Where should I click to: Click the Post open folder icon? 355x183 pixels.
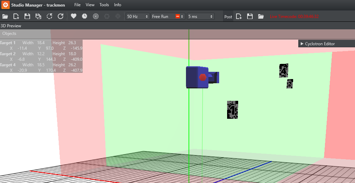261,16
